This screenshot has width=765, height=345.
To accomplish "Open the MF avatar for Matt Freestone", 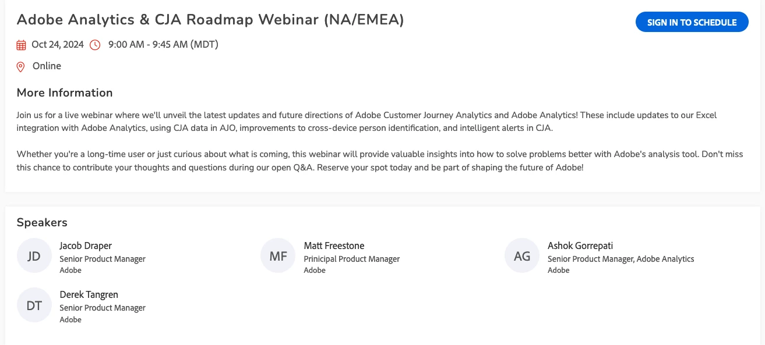I will coord(278,256).
